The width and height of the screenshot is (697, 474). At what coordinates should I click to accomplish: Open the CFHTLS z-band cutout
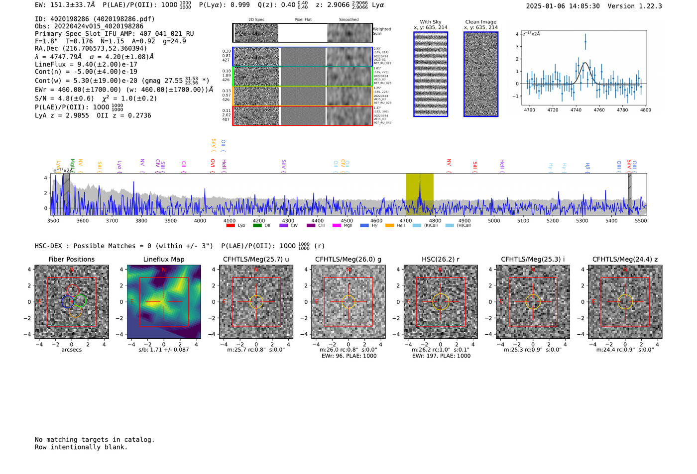pyautogui.click(x=625, y=302)
